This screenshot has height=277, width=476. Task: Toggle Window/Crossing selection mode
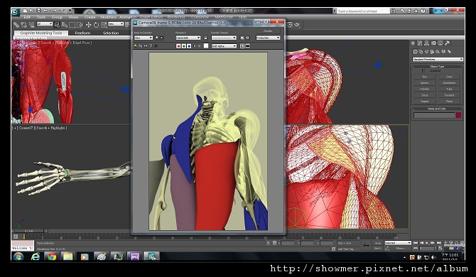click(x=80, y=25)
